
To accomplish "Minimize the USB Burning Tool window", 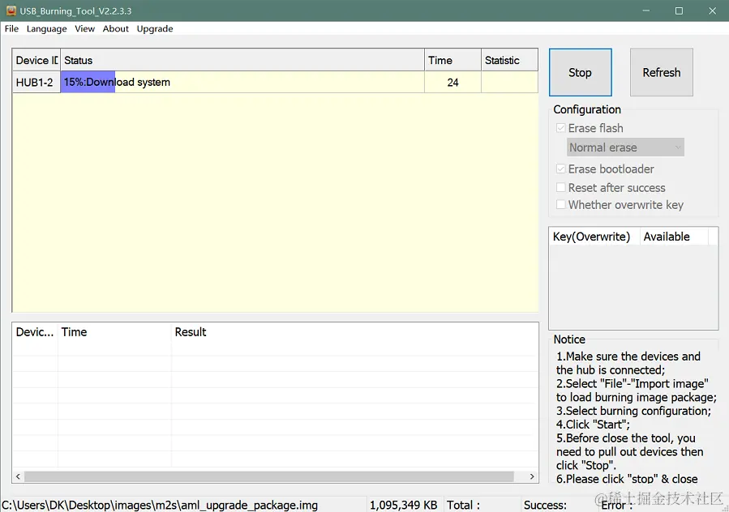I will click(x=645, y=11).
